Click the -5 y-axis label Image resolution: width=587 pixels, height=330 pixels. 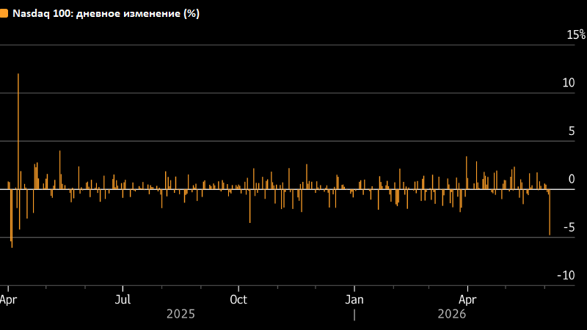569,227
